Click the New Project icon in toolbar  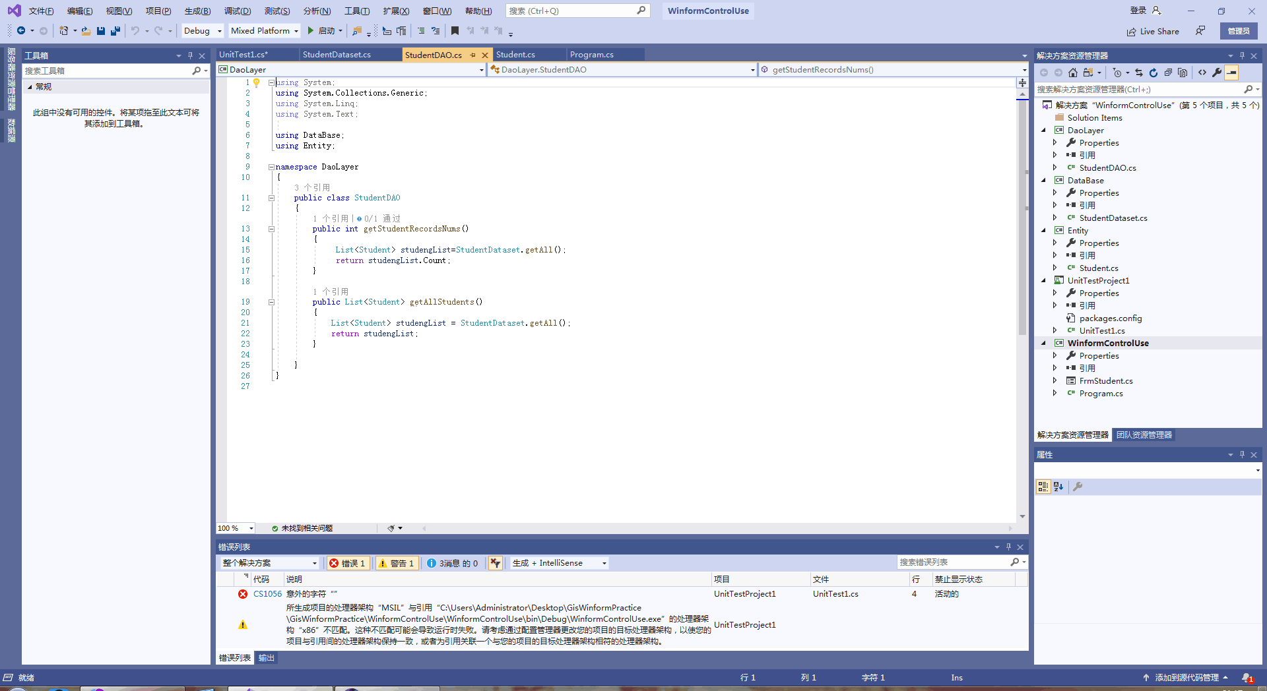(x=64, y=30)
